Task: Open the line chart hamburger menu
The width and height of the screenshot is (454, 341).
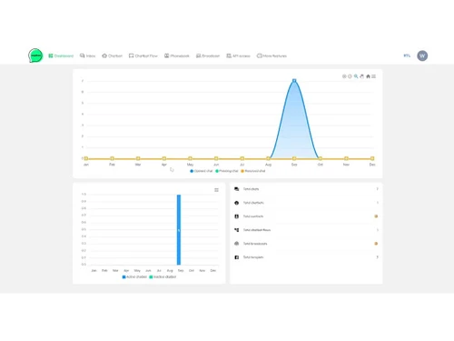Action: pos(374,76)
